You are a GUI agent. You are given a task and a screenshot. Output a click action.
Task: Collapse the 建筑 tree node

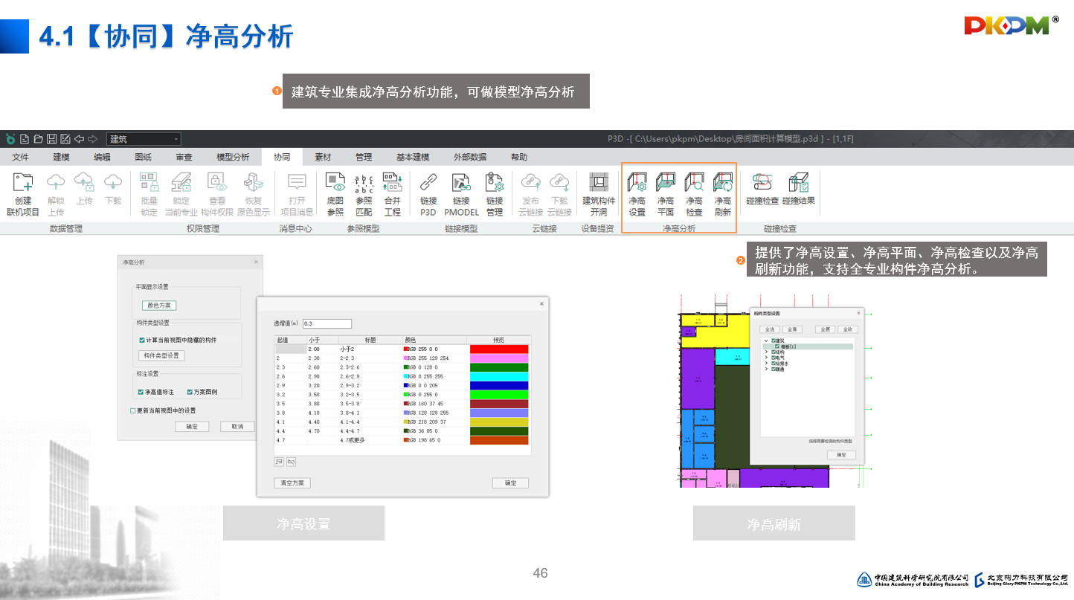766,341
